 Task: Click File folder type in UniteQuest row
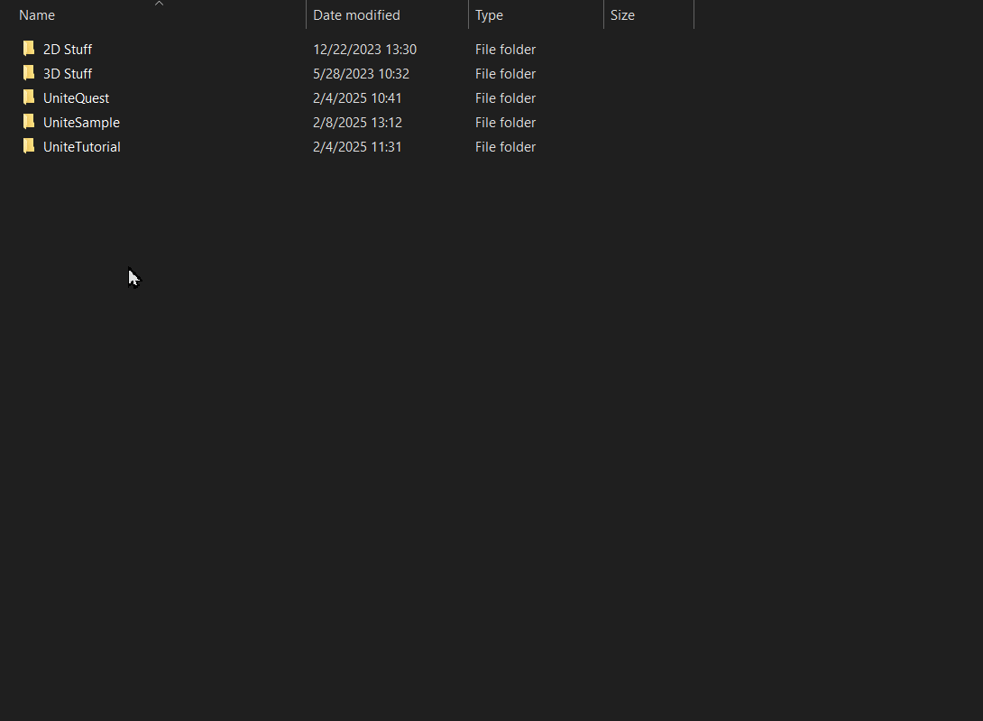tap(505, 98)
